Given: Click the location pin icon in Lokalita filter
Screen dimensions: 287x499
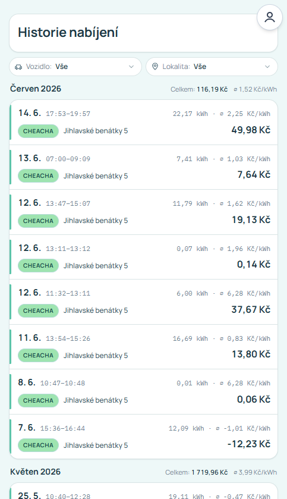Looking at the screenshot, I should [155, 67].
